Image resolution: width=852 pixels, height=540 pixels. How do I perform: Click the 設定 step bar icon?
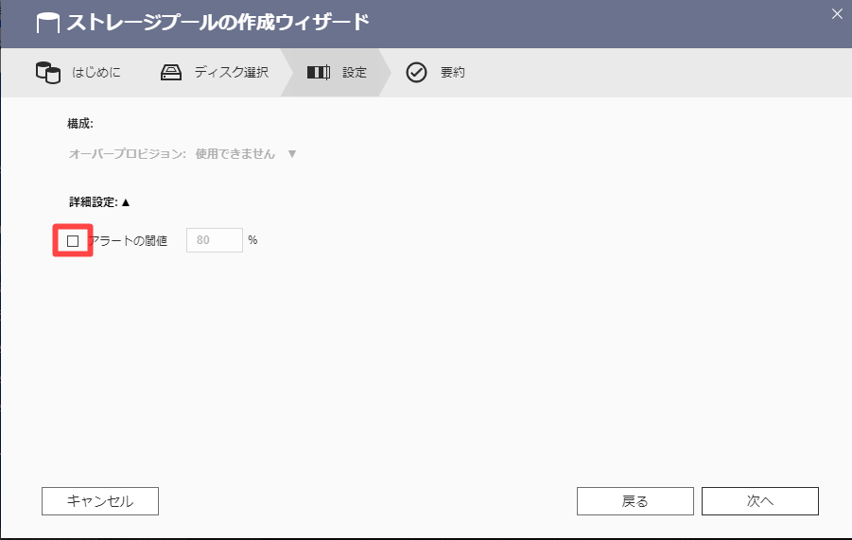tap(319, 72)
